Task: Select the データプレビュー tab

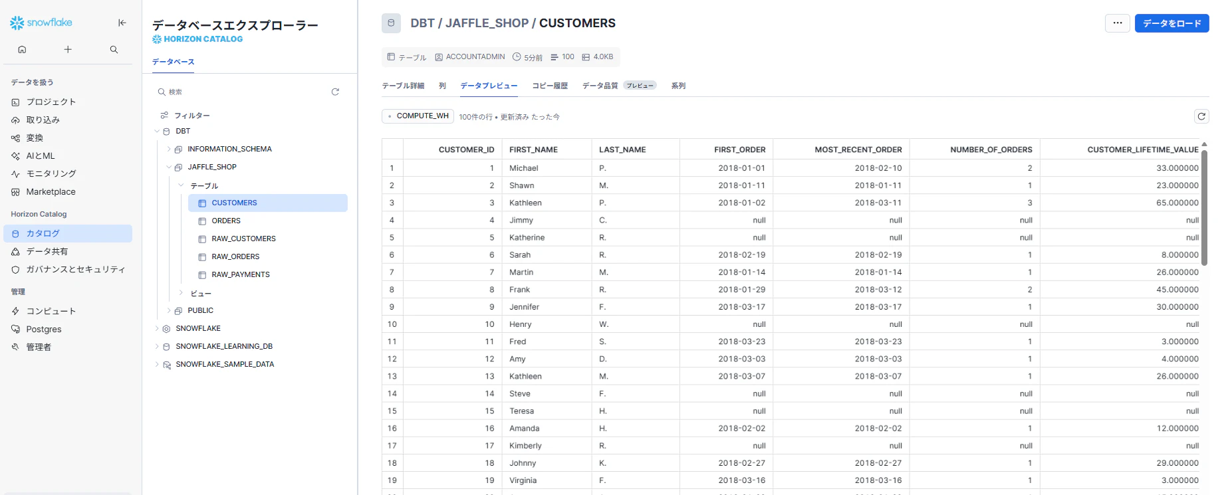Action: coord(489,86)
